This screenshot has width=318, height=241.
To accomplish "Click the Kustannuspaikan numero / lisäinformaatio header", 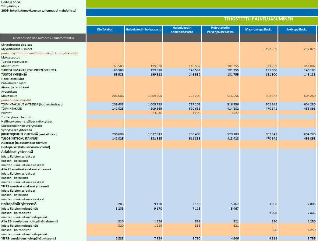I will tap(43, 38).
